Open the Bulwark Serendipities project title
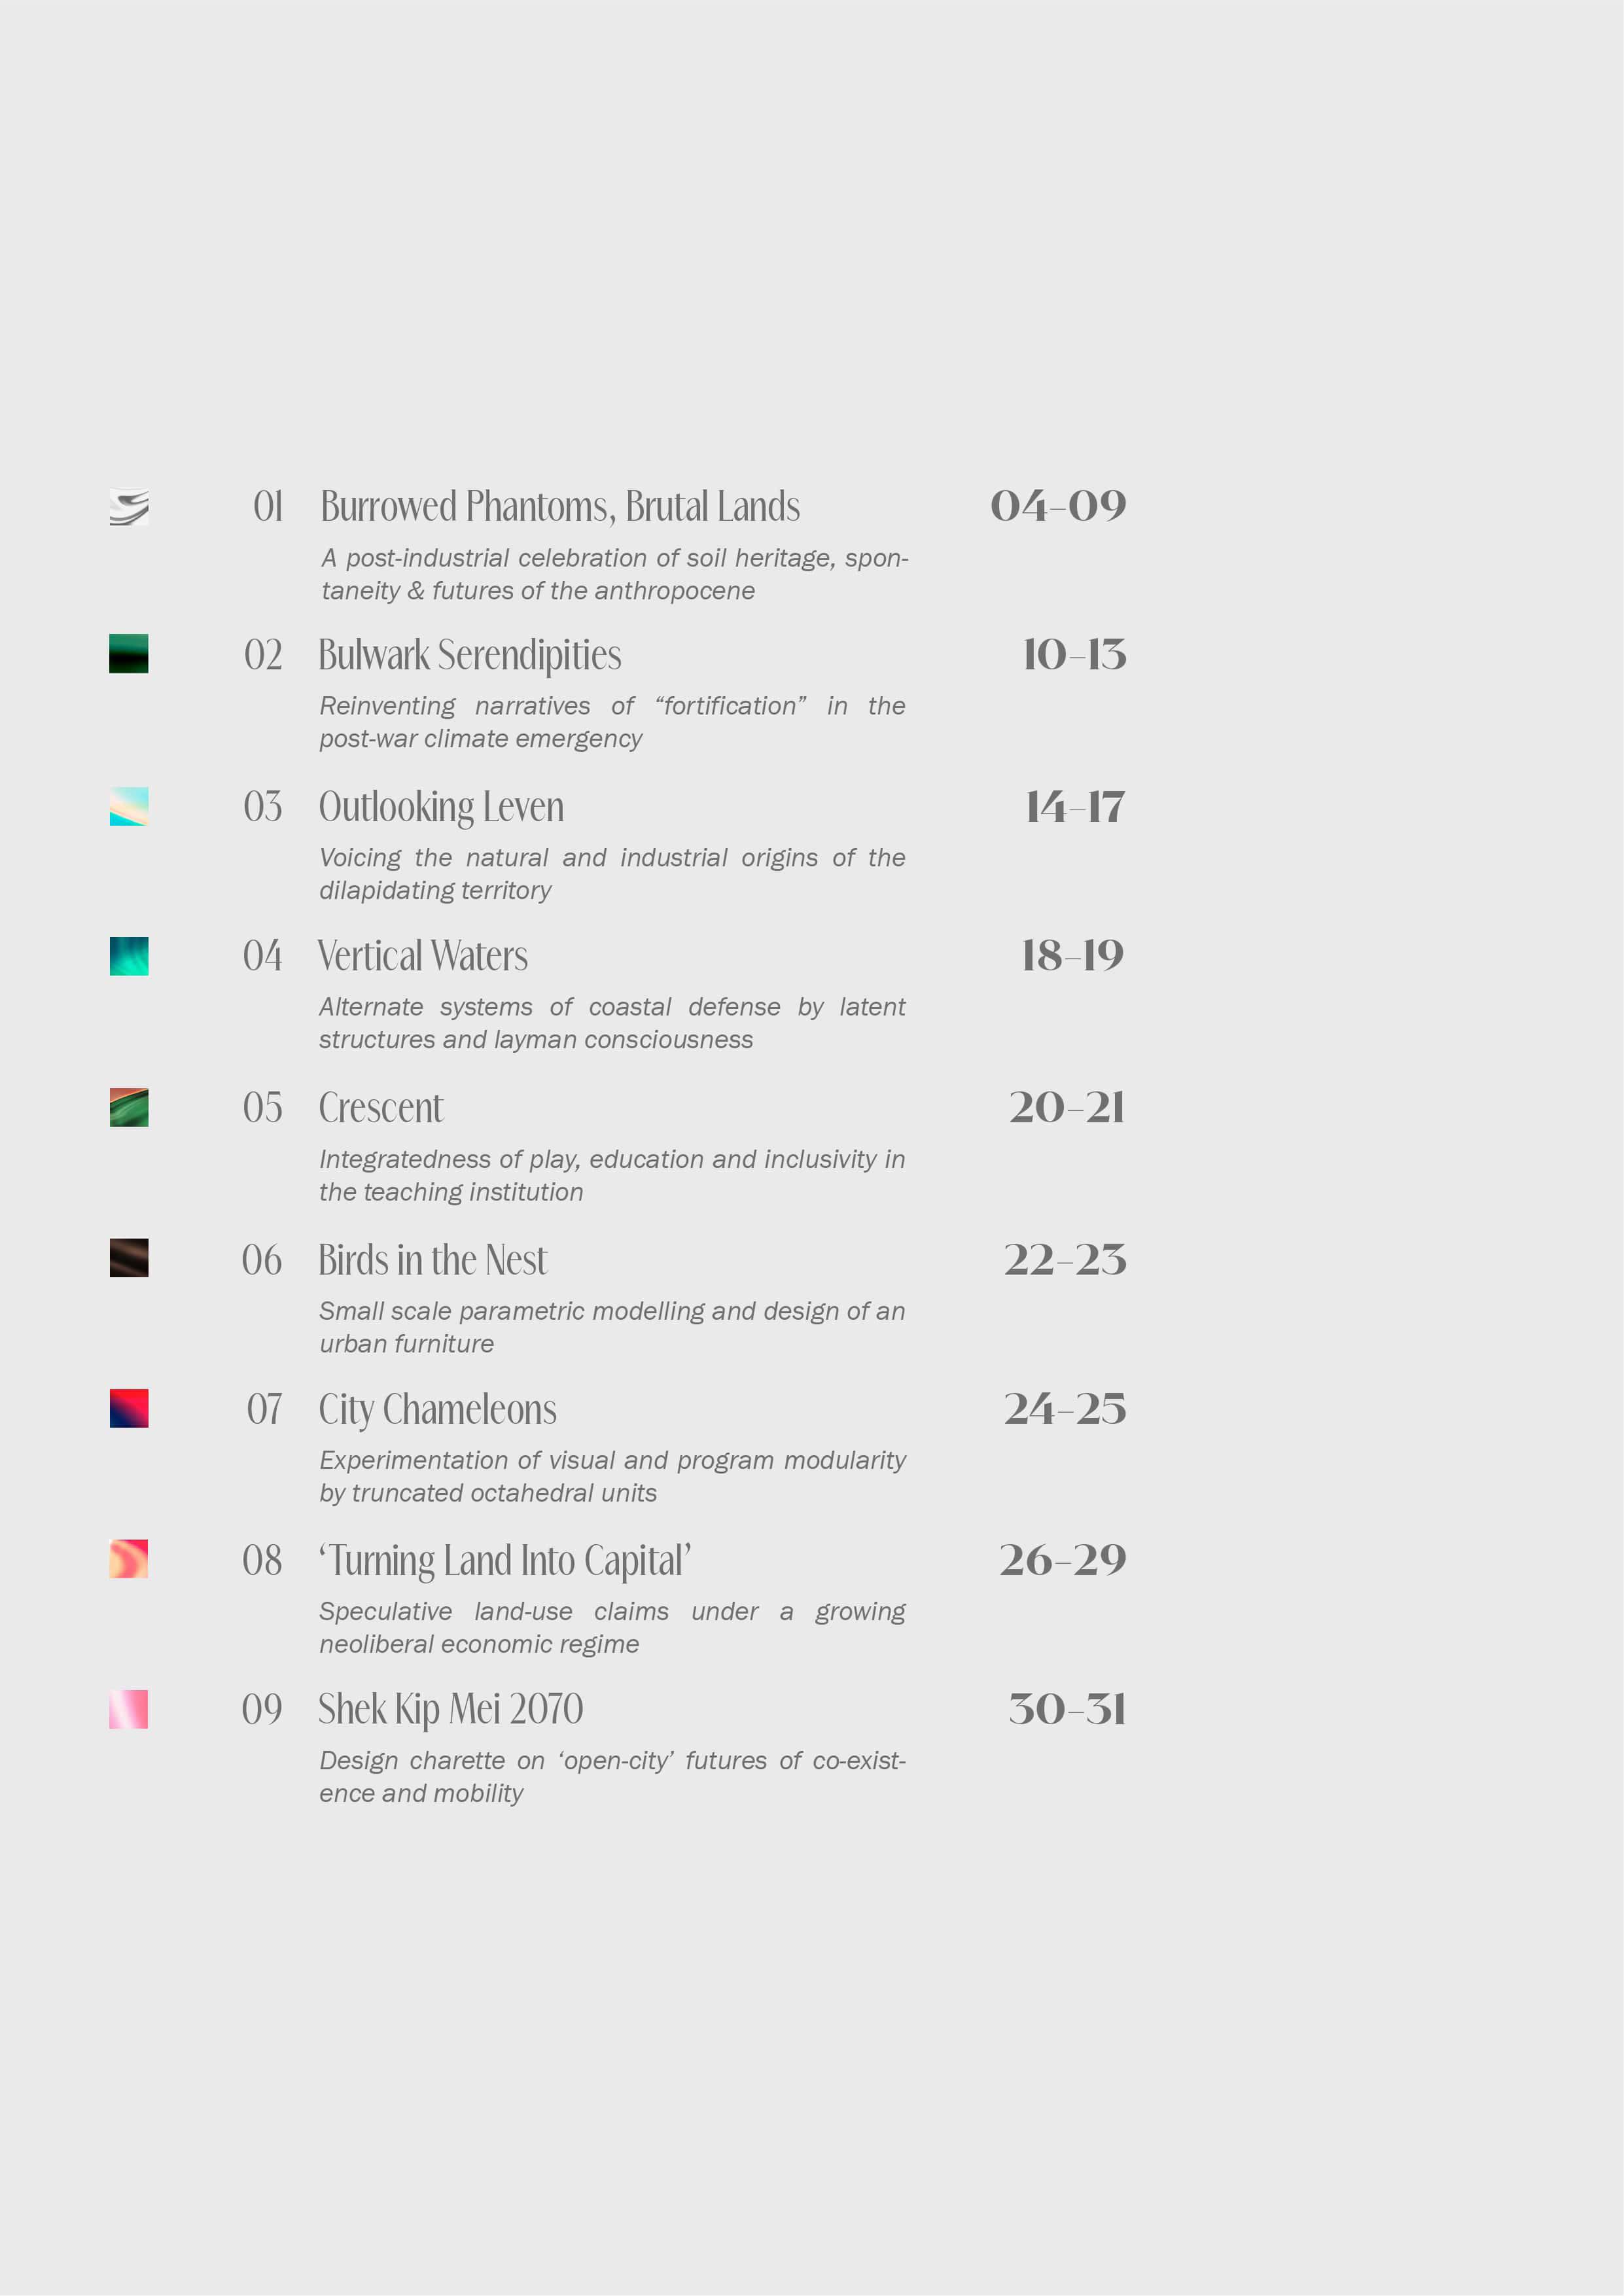The image size is (1624, 2296). tap(470, 655)
